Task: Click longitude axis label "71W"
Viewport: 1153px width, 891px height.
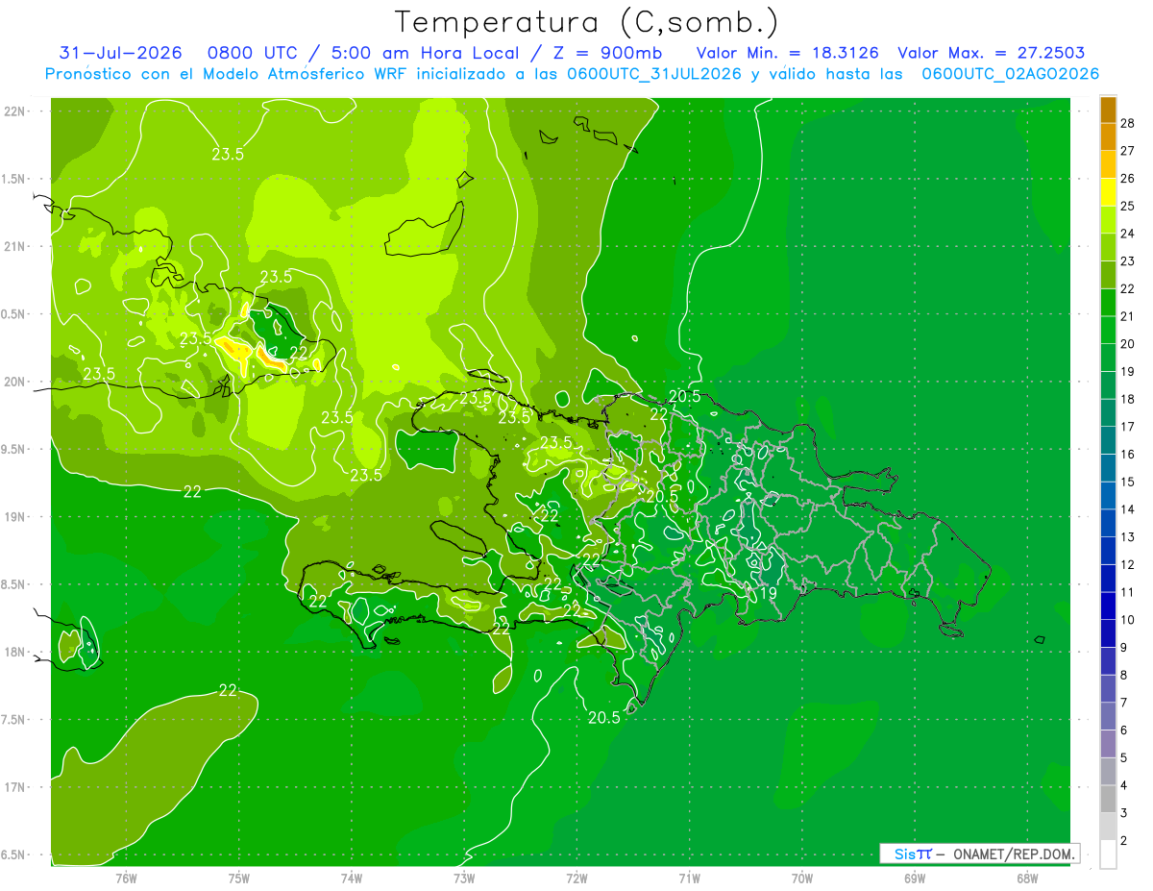Action: (x=689, y=878)
